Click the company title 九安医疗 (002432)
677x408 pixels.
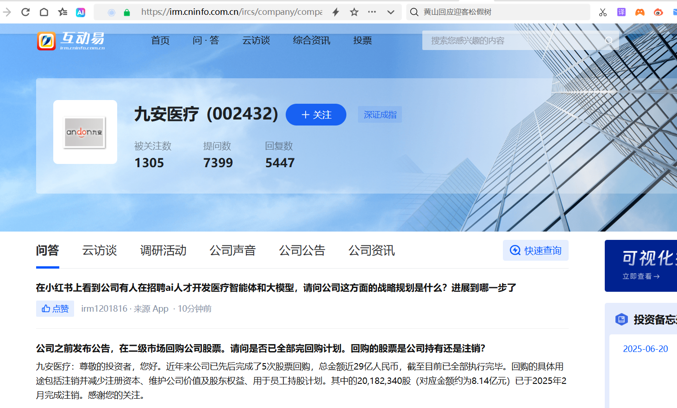click(206, 114)
